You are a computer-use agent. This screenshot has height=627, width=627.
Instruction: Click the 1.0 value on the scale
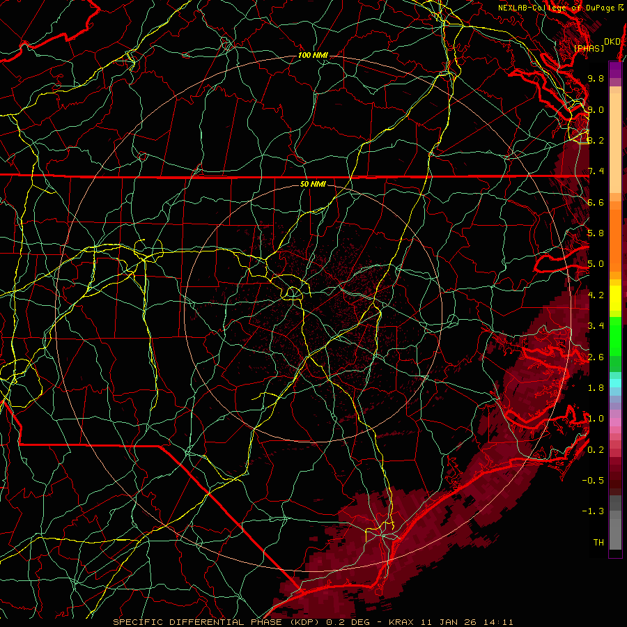click(596, 419)
